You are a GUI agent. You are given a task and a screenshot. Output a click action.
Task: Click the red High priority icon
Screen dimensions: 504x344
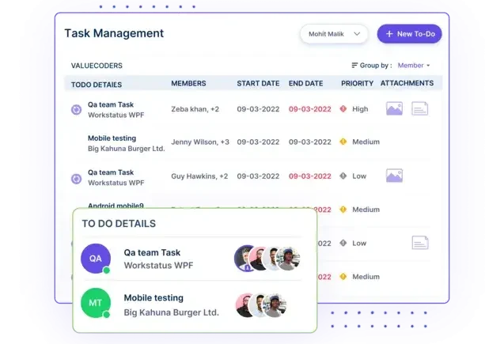click(343, 109)
